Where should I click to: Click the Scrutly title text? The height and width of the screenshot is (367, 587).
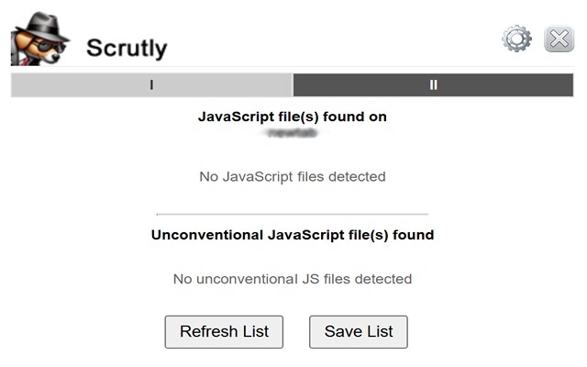[127, 48]
